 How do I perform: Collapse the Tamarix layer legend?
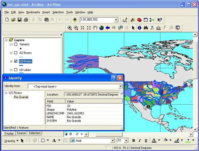click(x=11, y=44)
